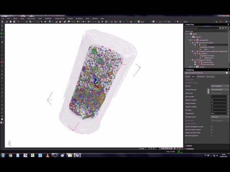
Task: Open the Instruments menu
Action: coord(31,19)
